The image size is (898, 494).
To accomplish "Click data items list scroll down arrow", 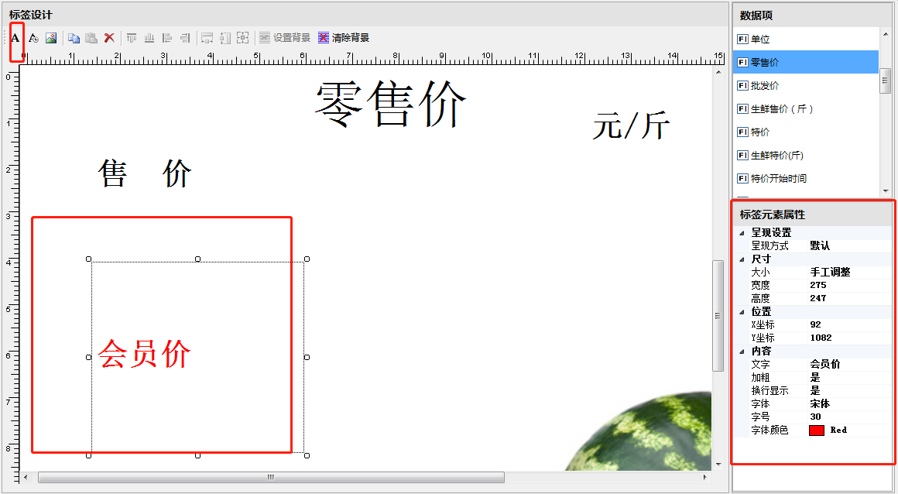I will pos(886,190).
